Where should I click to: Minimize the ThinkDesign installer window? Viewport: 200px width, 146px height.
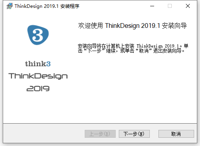click(152, 6)
